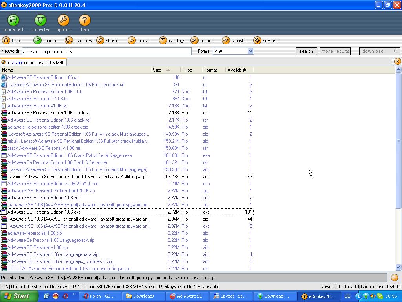Click the orange status bar icon beside Downloading text
402x302 pixels.
click(394, 277)
